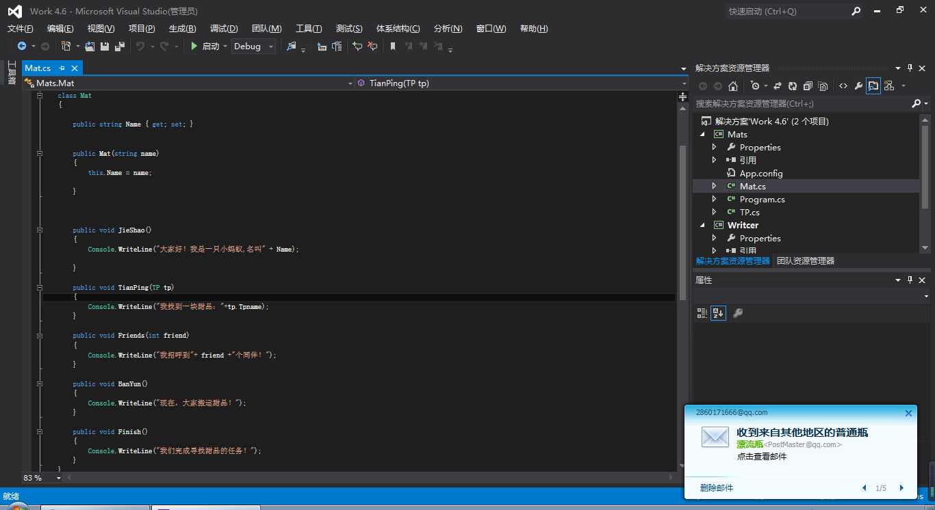This screenshot has width=935, height=510.
Task: Click Sync with Active Document icon
Action: point(778,86)
